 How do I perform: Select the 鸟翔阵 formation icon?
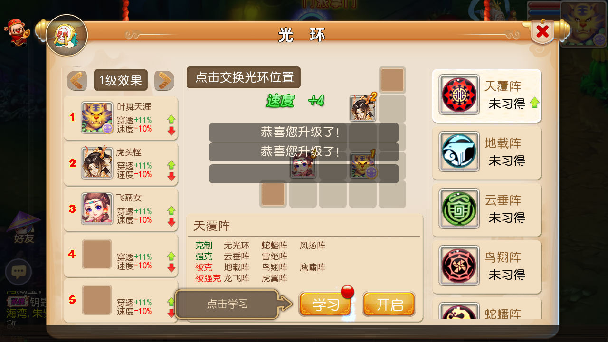(459, 266)
